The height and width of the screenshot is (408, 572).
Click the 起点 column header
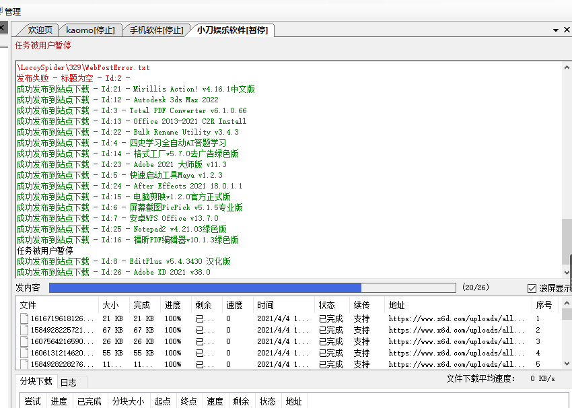click(x=163, y=401)
